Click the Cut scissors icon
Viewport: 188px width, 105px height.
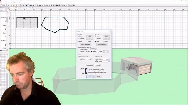[x=16, y=5]
